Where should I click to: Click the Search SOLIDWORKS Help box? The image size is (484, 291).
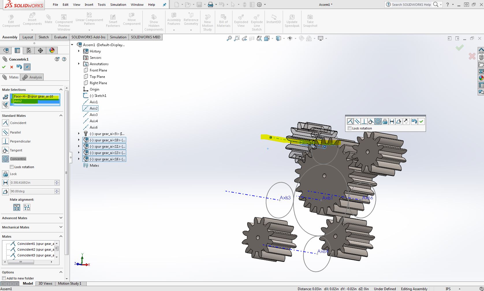(x=412, y=5)
